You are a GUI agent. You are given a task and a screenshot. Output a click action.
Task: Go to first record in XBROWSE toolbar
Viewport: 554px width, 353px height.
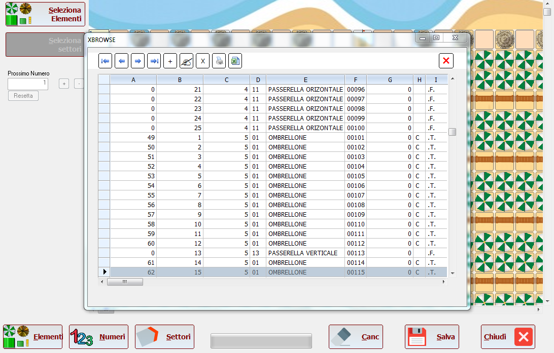click(106, 61)
